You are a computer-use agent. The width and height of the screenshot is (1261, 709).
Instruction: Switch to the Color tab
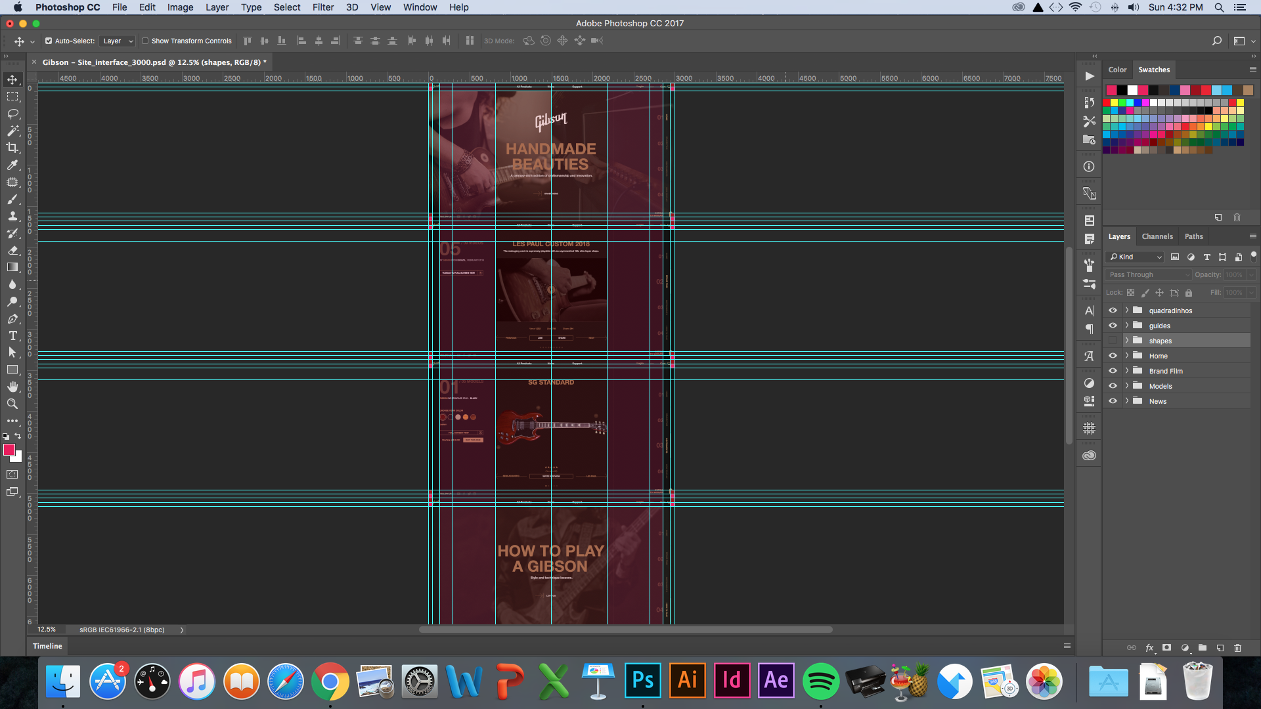point(1117,70)
